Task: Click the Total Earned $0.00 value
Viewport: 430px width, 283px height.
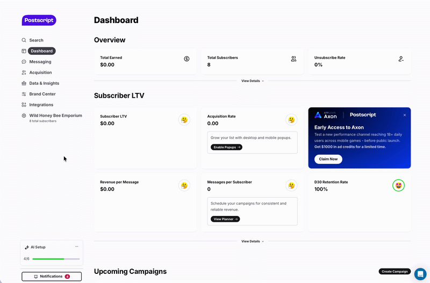Action: pos(107,65)
